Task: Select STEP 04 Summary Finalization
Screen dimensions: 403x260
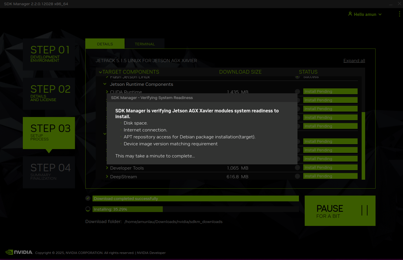Action: tap(49, 172)
